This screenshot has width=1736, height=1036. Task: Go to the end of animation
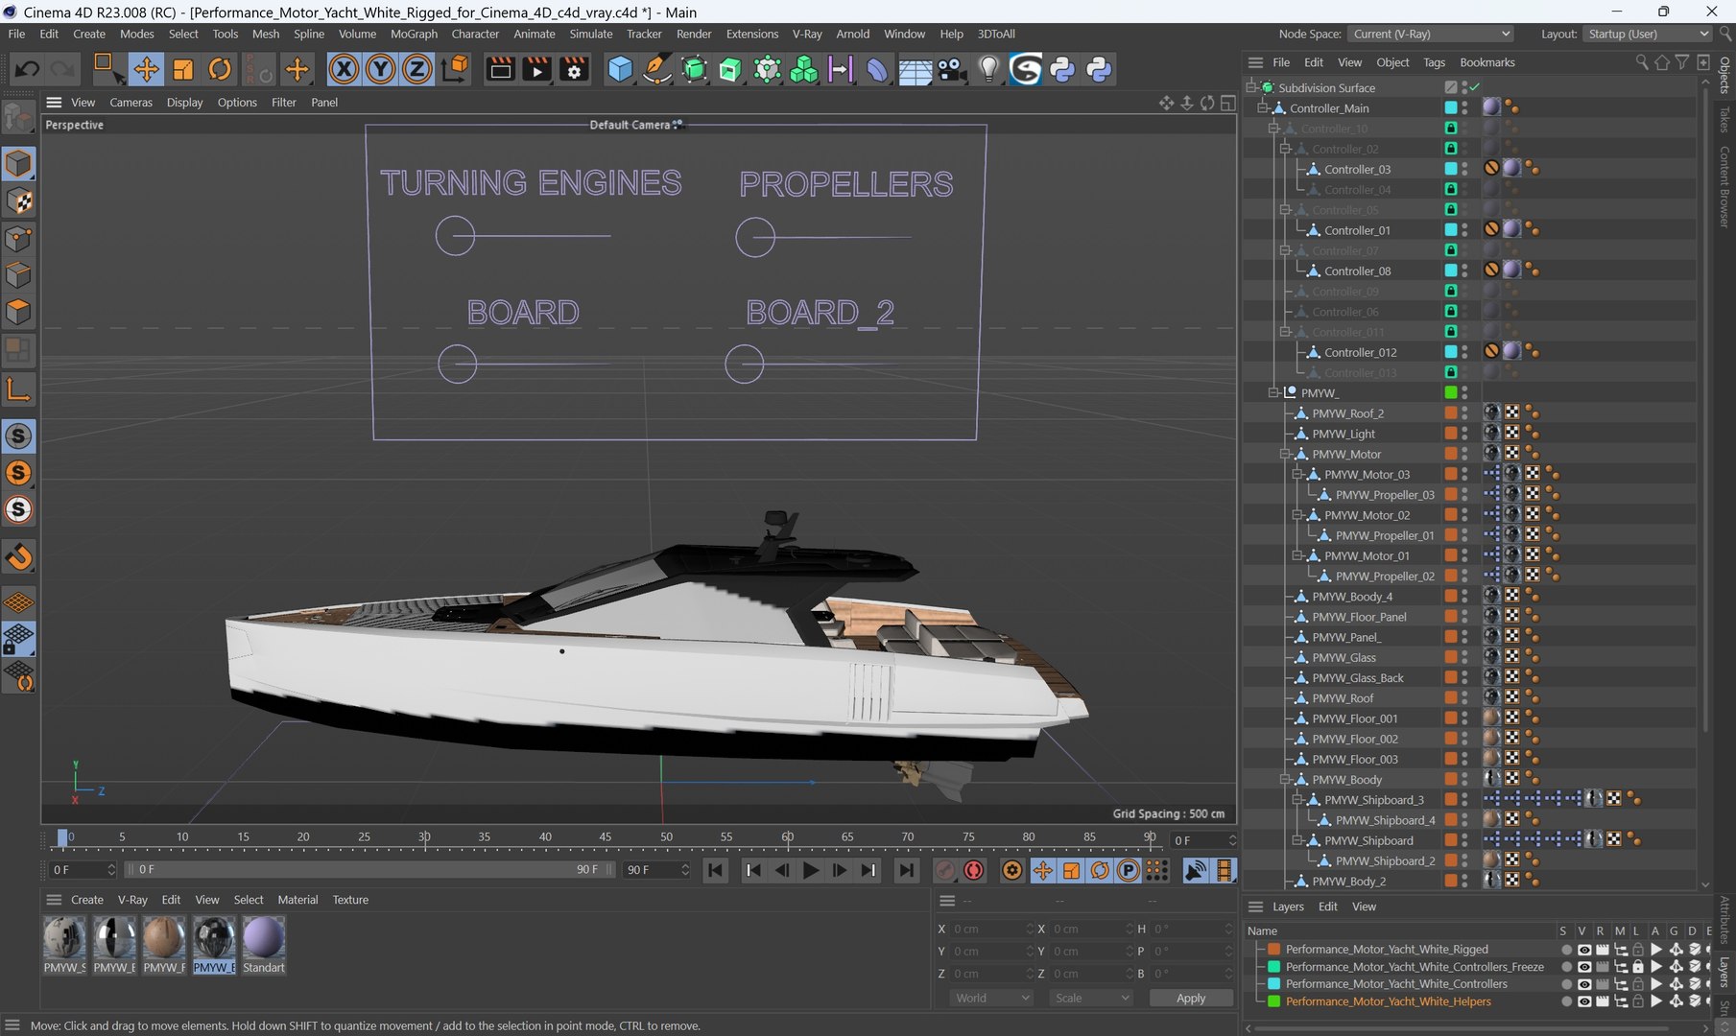tap(906, 870)
